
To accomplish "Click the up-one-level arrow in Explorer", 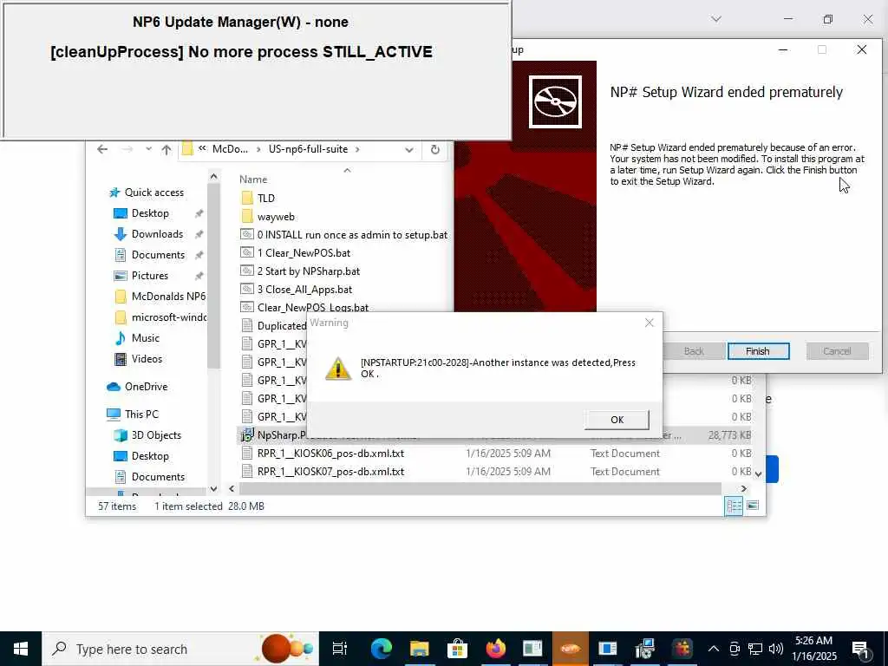I will 166,149.
